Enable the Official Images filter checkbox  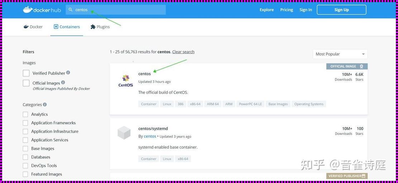(x=26, y=83)
